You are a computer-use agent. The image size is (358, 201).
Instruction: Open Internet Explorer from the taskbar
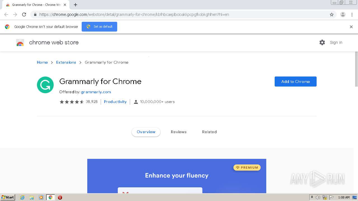tap(22, 197)
